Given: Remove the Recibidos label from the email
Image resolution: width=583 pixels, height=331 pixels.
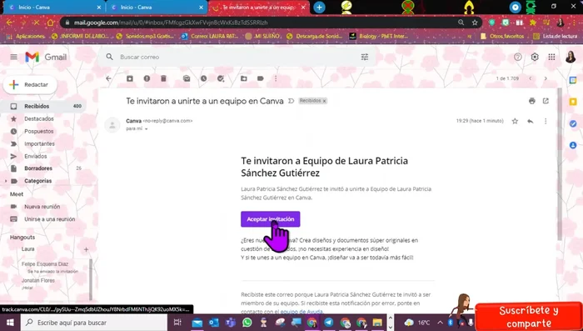Looking at the screenshot, I should [324, 101].
